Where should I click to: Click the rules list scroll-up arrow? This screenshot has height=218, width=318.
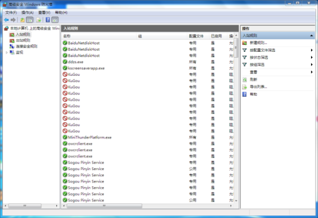(236, 35)
